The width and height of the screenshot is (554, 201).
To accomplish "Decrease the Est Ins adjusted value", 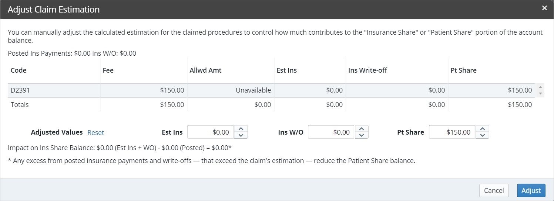I will tap(241, 135).
